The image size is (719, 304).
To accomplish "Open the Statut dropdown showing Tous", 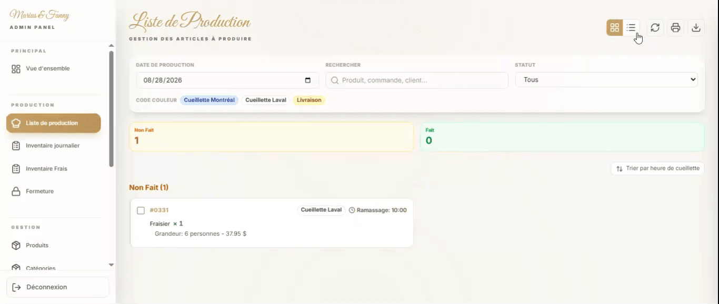I will (606, 80).
